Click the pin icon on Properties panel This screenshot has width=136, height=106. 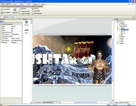tap(19, 19)
